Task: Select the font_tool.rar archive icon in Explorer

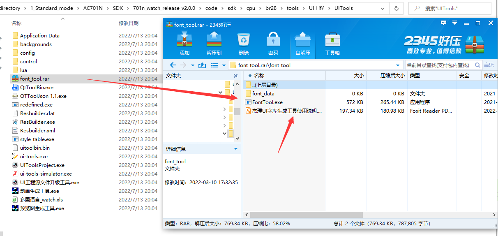Action: click(15, 79)
